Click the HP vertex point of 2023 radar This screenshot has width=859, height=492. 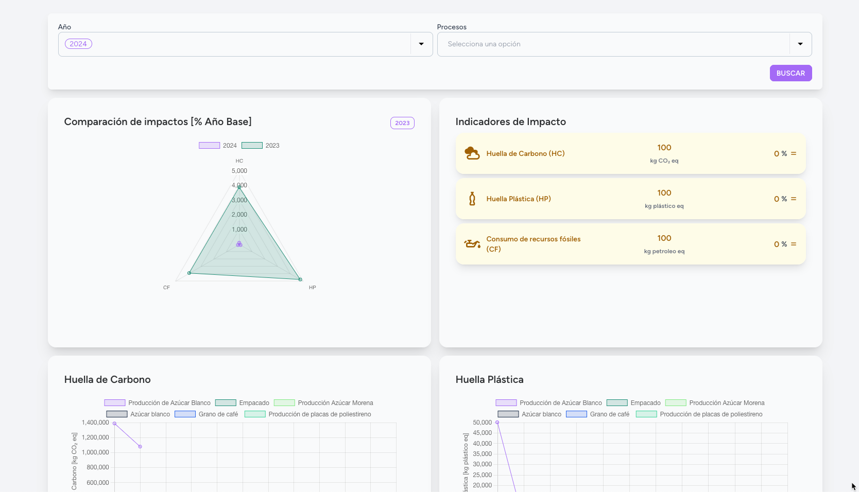(x=300, y=279)
